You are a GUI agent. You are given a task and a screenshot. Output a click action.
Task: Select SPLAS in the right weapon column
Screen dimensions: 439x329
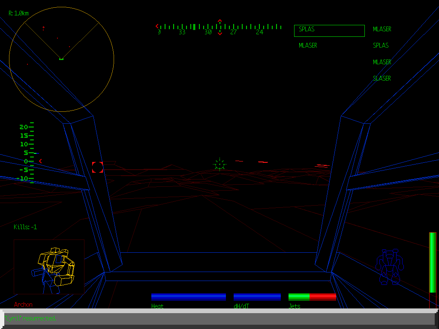pyautogui.click(x=381, y=45)
